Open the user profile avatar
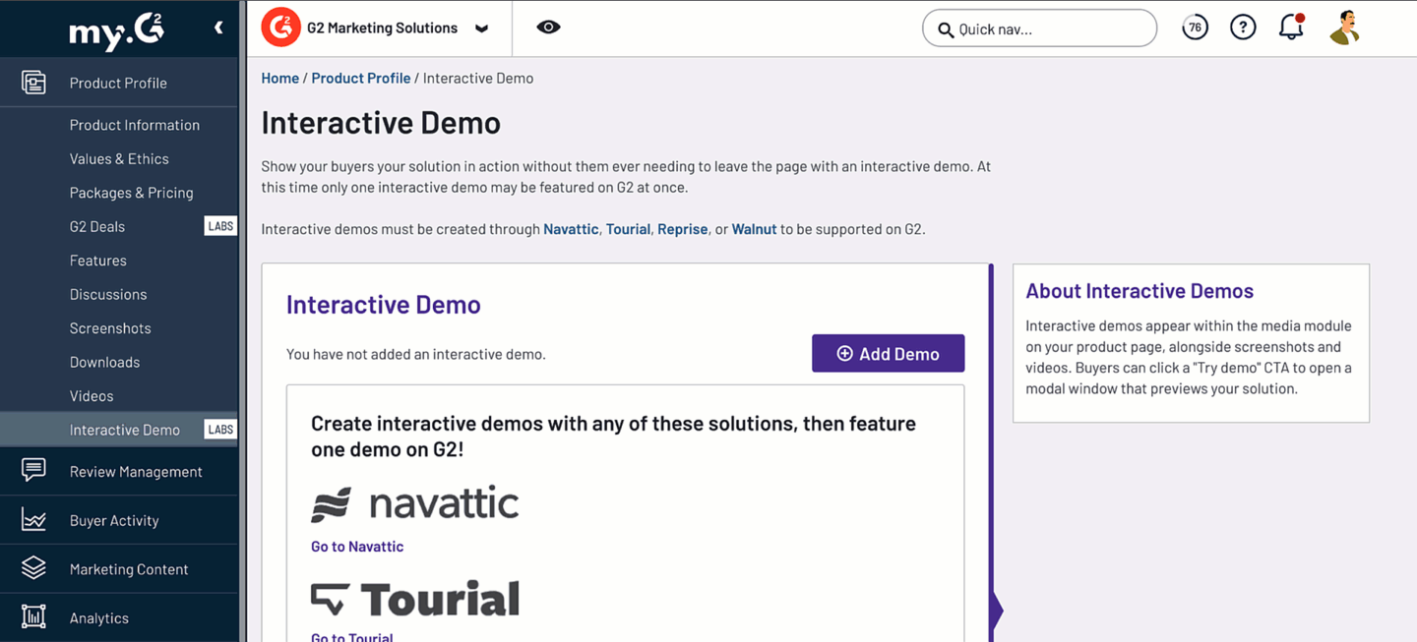The width and height of the screenshot is (1417, 642). [x=1344, y=28]
